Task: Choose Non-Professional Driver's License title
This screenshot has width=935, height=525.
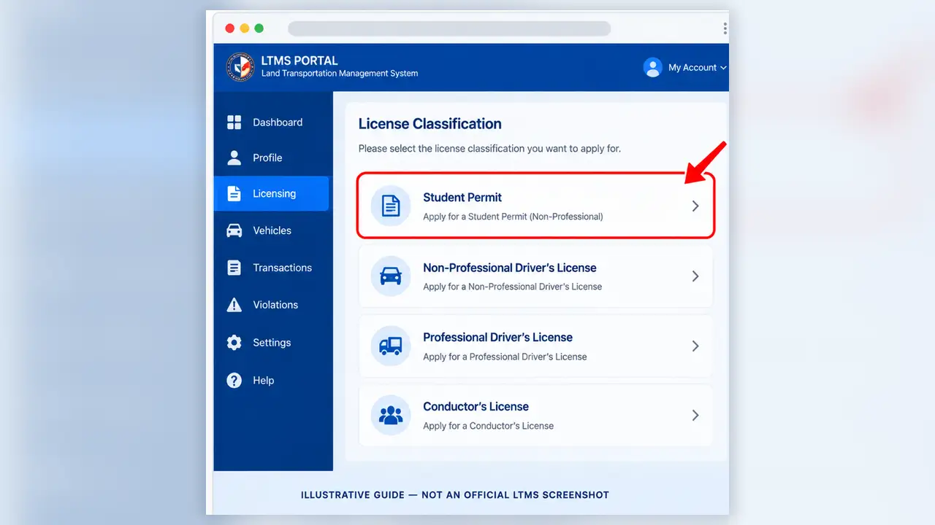Action: (510, 268)
